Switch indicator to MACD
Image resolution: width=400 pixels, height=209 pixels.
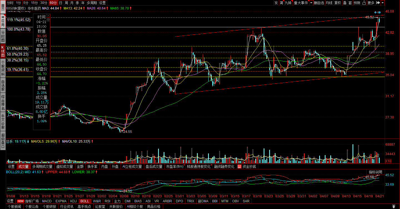coord(47,201)
